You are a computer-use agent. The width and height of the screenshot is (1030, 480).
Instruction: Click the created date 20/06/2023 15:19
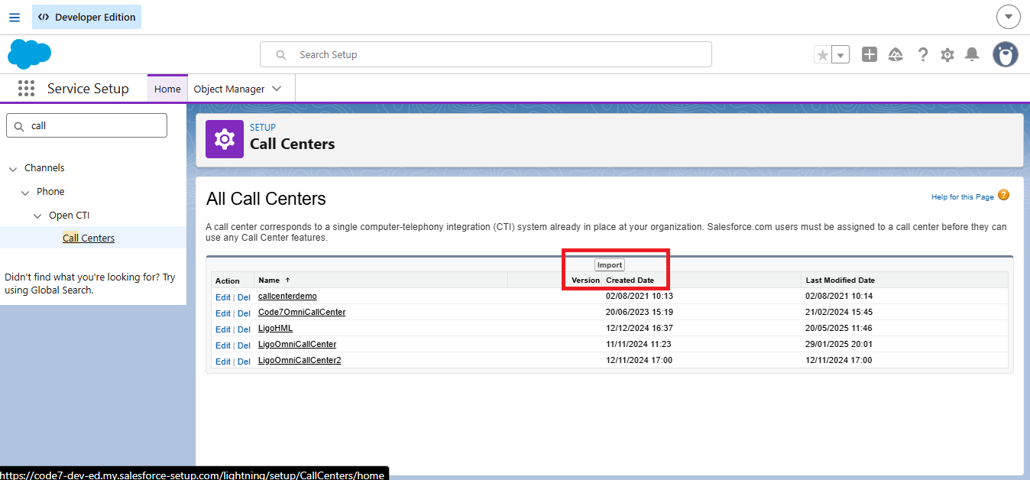[x=639, y=312]
